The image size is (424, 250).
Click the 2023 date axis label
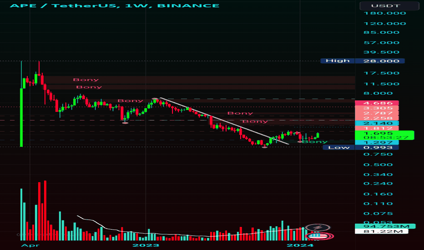point(146,245)
